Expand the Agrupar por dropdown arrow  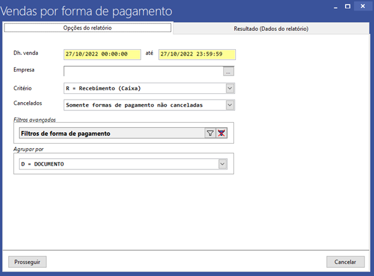click(222, 164)
